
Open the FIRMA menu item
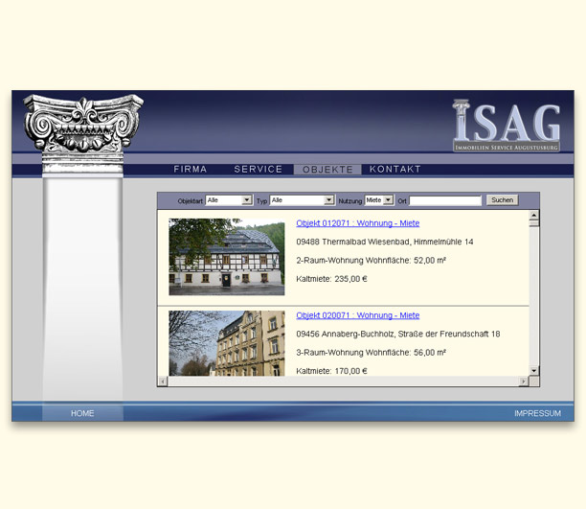191,170
